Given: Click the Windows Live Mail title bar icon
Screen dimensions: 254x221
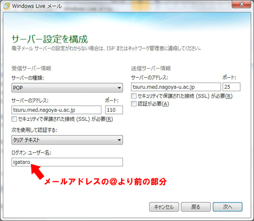Looking at the screenshot, I should coord(7,6).
